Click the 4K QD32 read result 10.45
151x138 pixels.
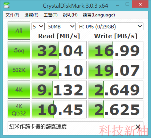(59, 109)
